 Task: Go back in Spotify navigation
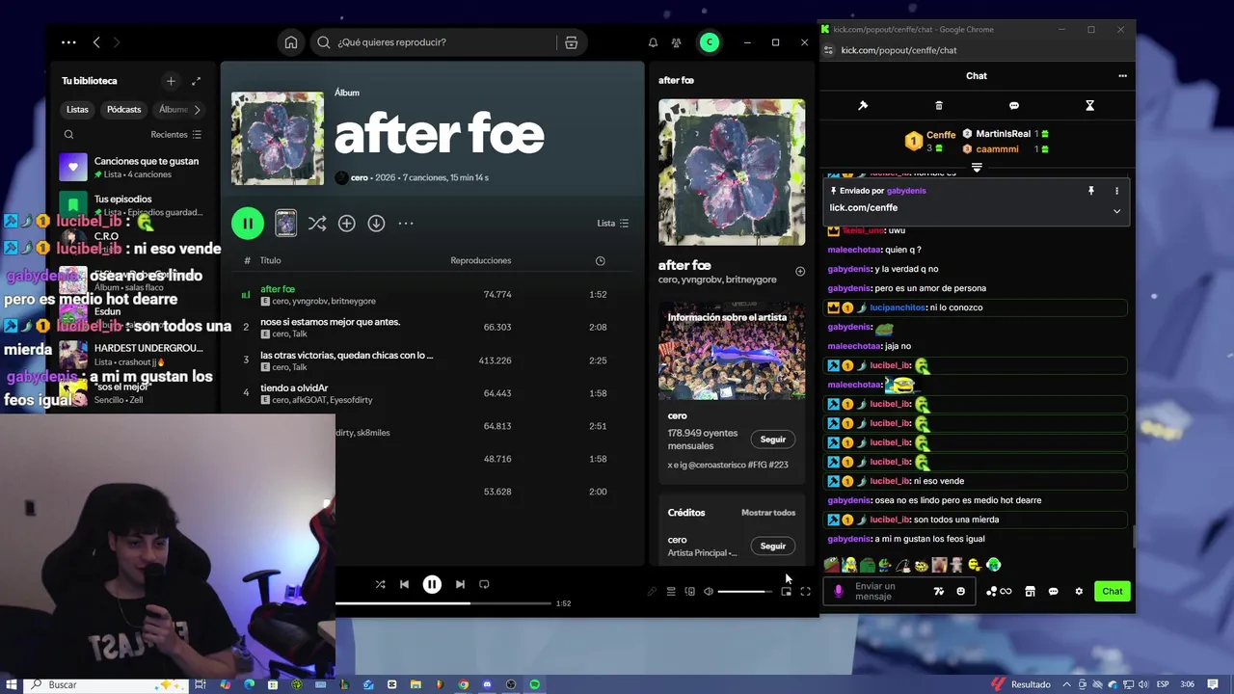[x=96, y=42]
